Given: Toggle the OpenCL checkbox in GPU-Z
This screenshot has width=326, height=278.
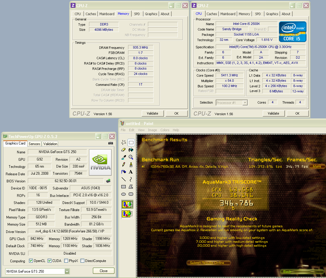Looking at the screenshot, I should point(31,261).
